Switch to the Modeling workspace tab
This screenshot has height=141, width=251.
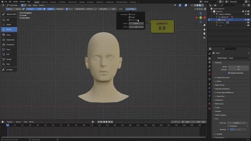(x=44, y=2)
